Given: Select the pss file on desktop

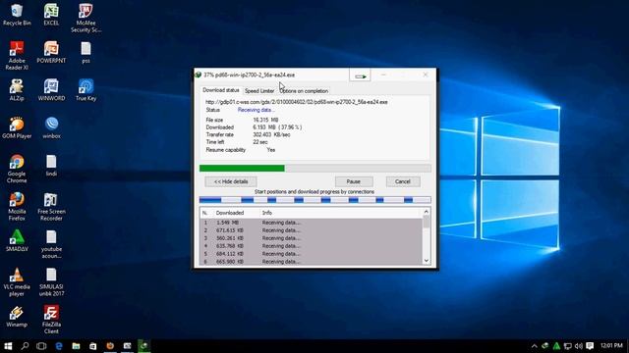Looking at the screenshot, I should [x=86, y=53].
